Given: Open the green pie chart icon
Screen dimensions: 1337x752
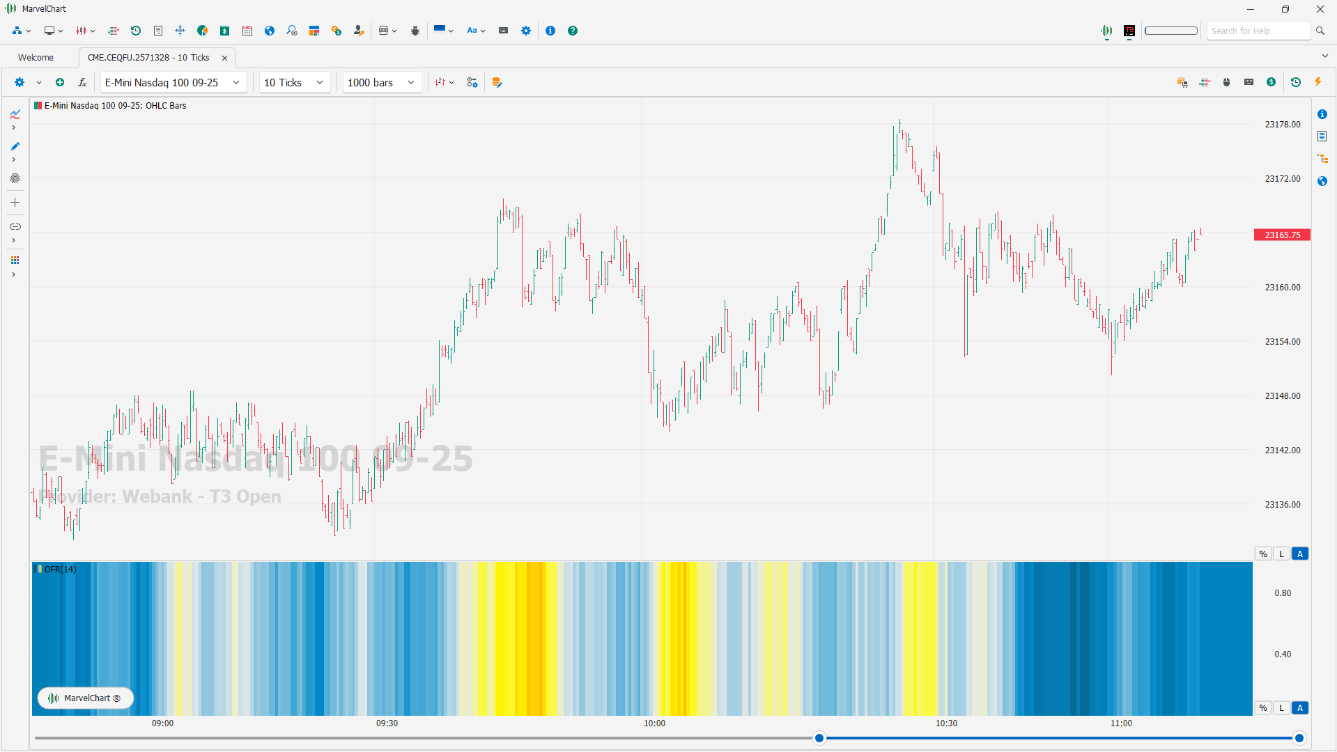Looking at the screenshot, I should pyautogui.click(x=203, y=31).
